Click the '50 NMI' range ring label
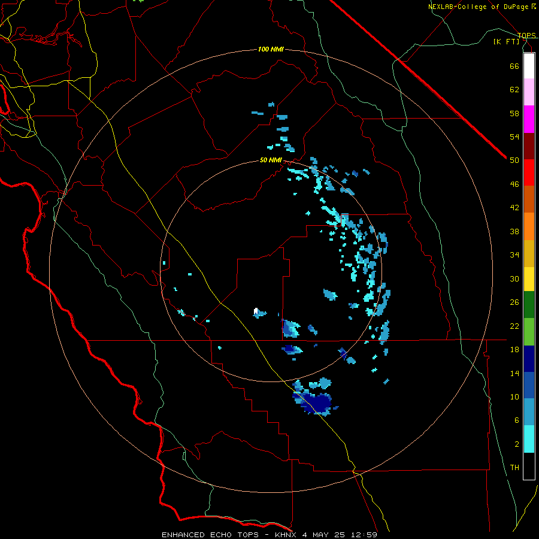 pos(271,160)
